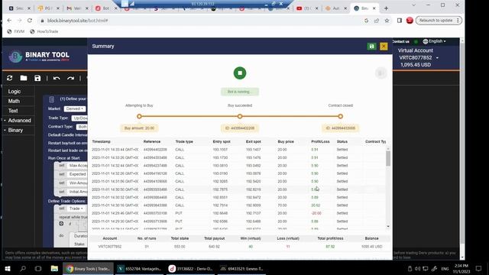Open the Logic block category

pos(15,92)
